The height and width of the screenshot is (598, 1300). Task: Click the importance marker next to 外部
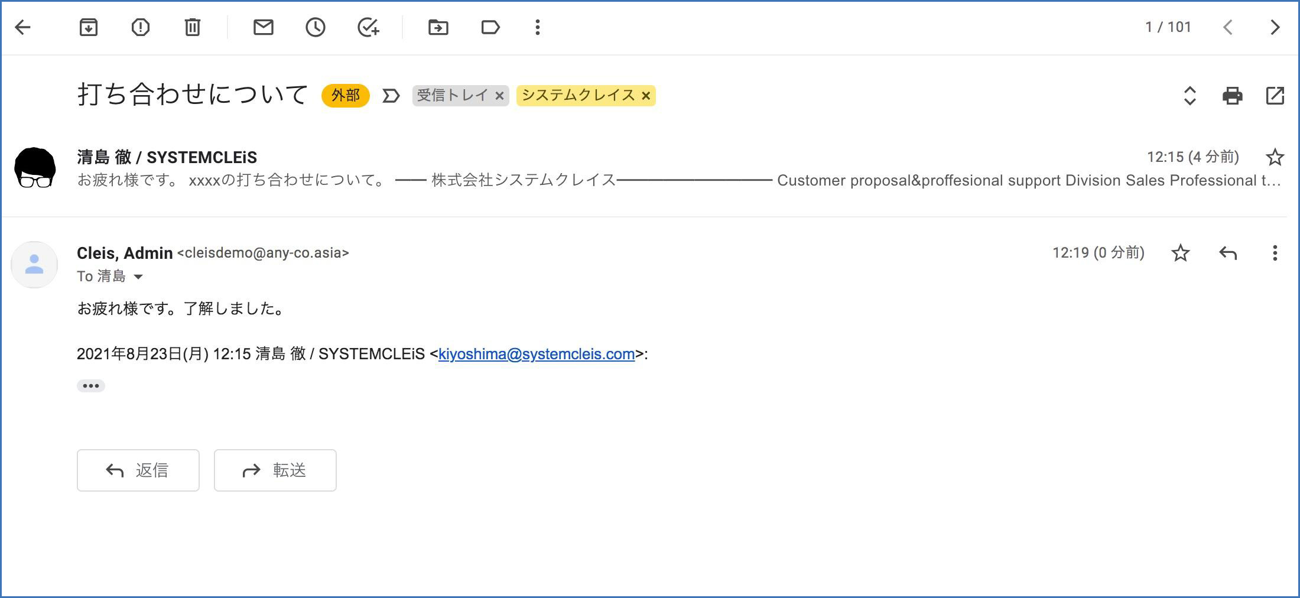coord(391,96)
